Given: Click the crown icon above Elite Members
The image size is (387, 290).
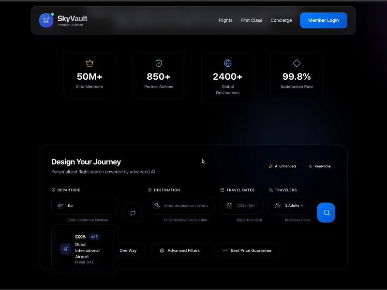Looking at the screenshot, I should point(89,63).
